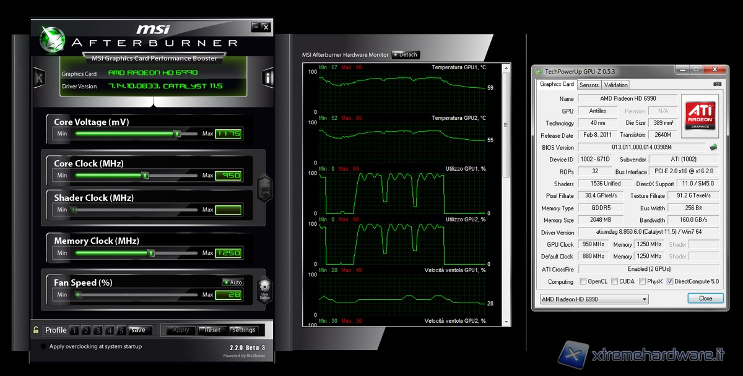Click the profile lock padlock icon
This screenshot has width=743, height=376.
(x=37, y=330)
